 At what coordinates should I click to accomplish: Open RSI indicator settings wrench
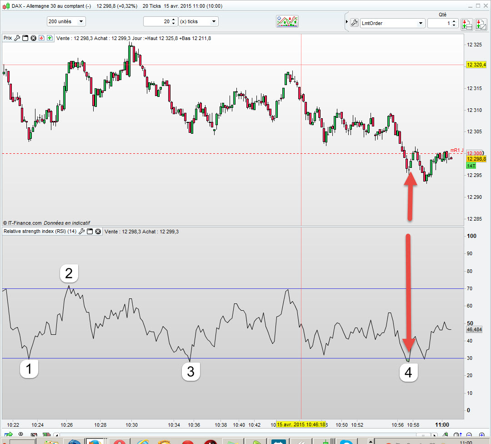tap(82, 231)
